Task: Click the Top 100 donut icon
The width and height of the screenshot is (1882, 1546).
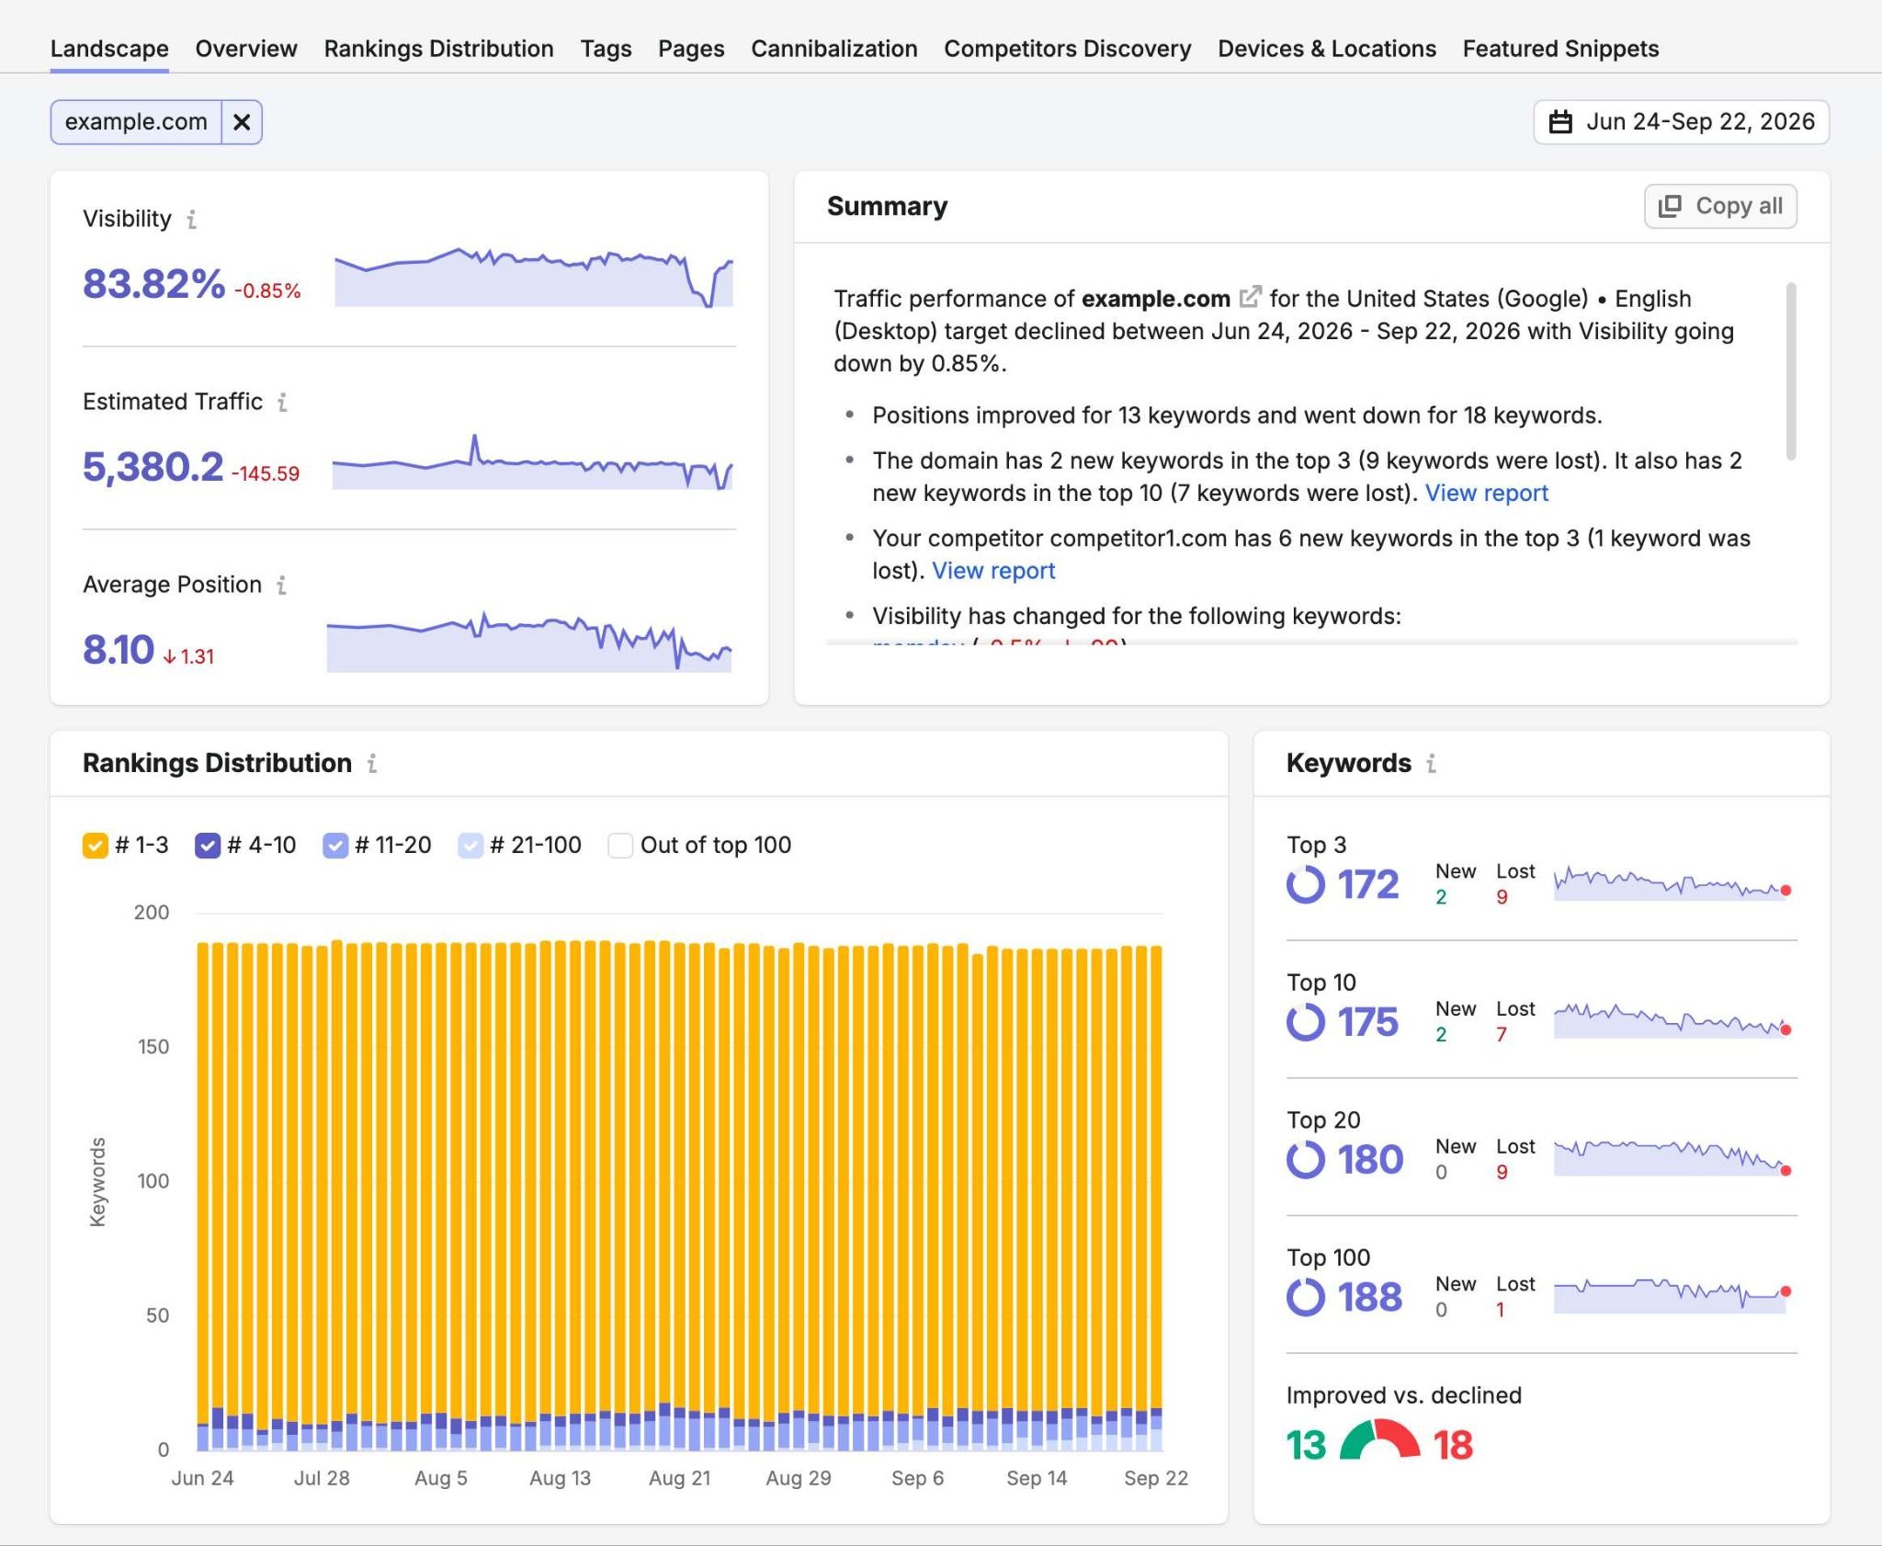Action: pyautogui.click(x=1306, y=1298)
